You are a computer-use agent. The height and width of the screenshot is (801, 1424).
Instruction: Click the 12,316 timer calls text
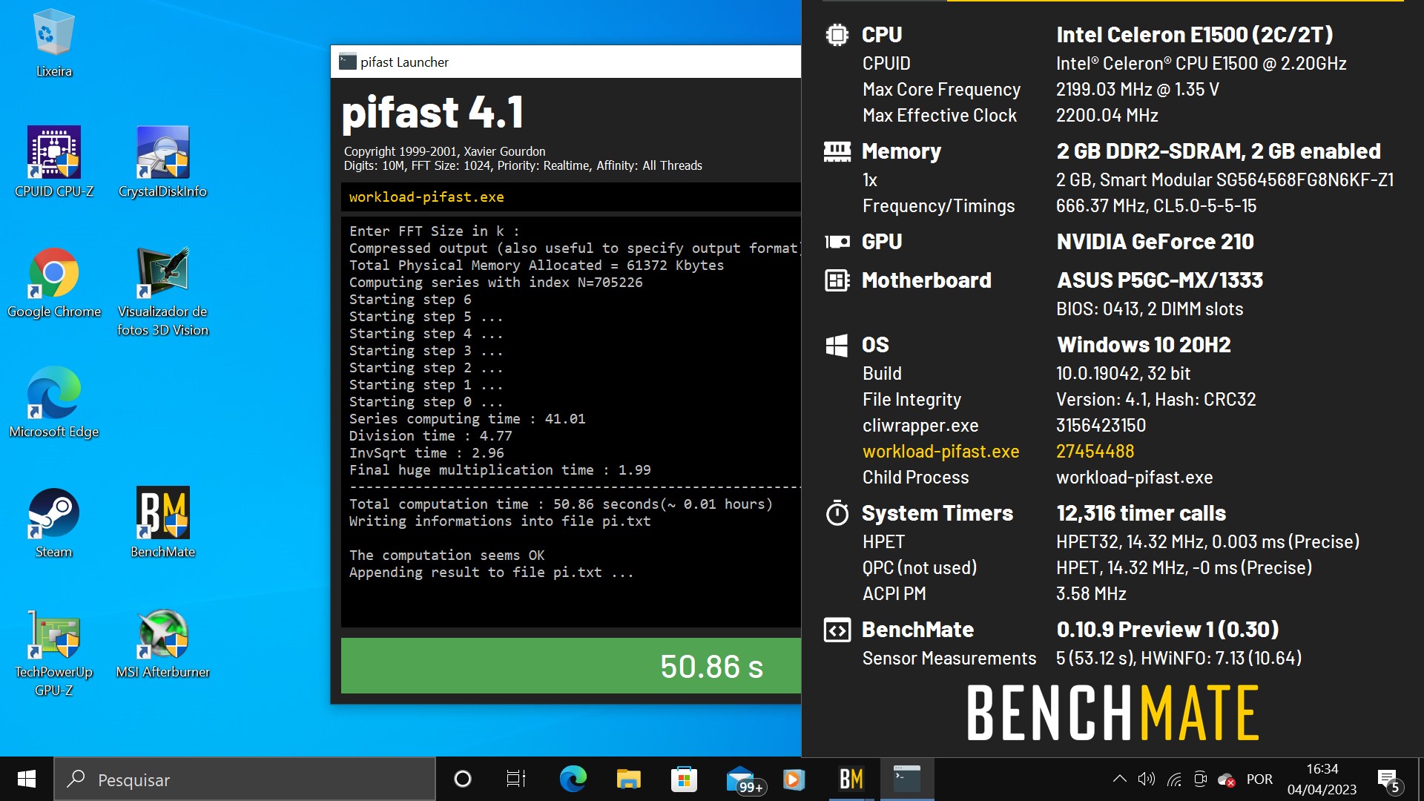pos(1141,513)
